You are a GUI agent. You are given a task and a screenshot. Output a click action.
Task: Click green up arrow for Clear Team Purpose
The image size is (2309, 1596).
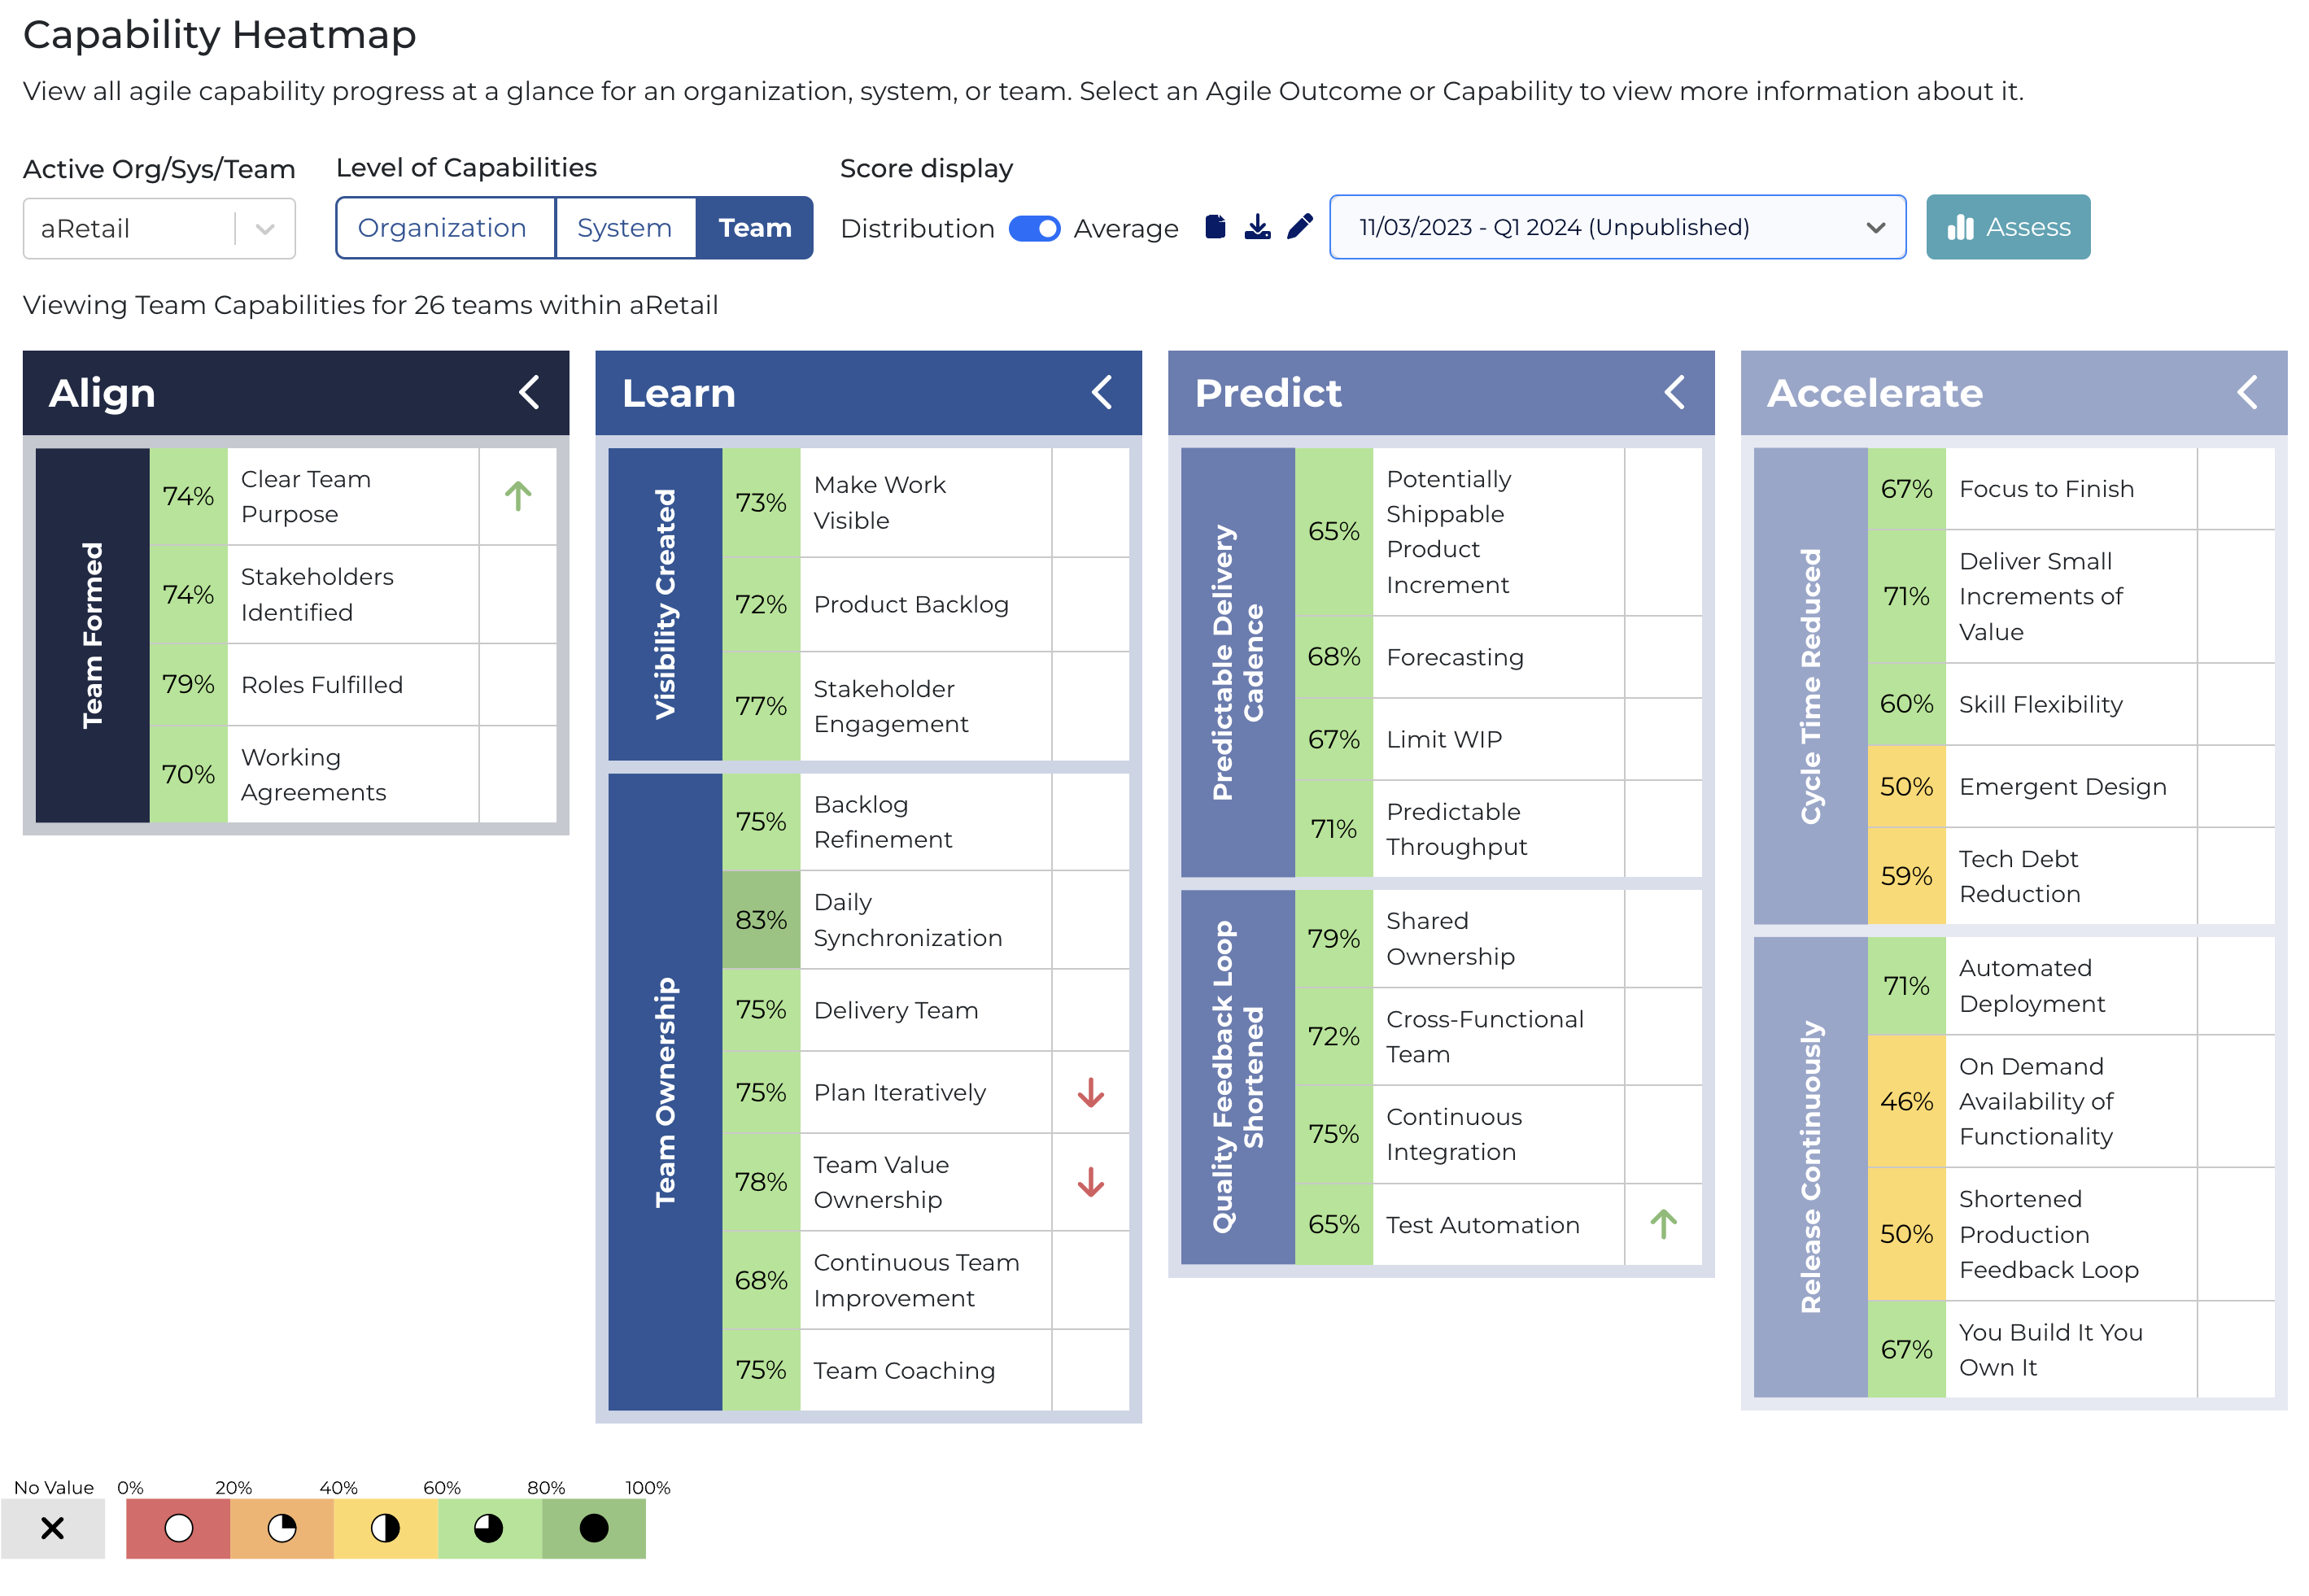click(x=518, y=496)
